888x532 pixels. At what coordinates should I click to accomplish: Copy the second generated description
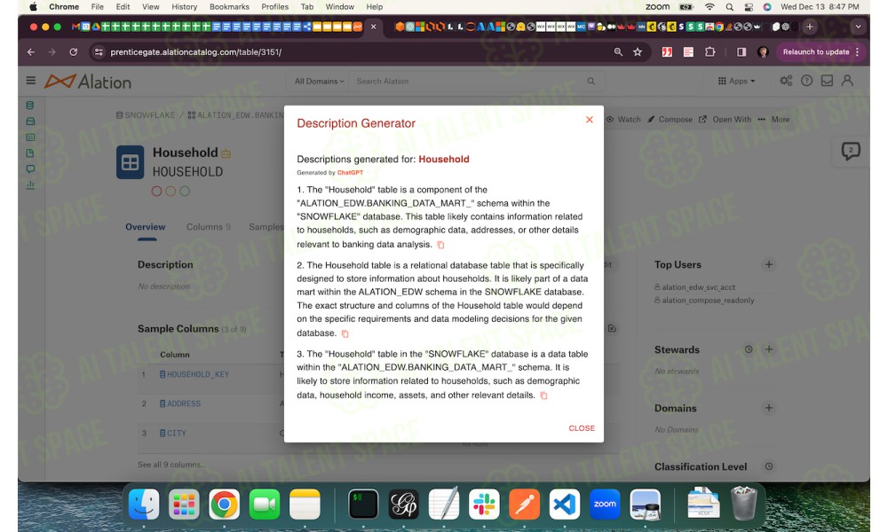tap(345, 333)
